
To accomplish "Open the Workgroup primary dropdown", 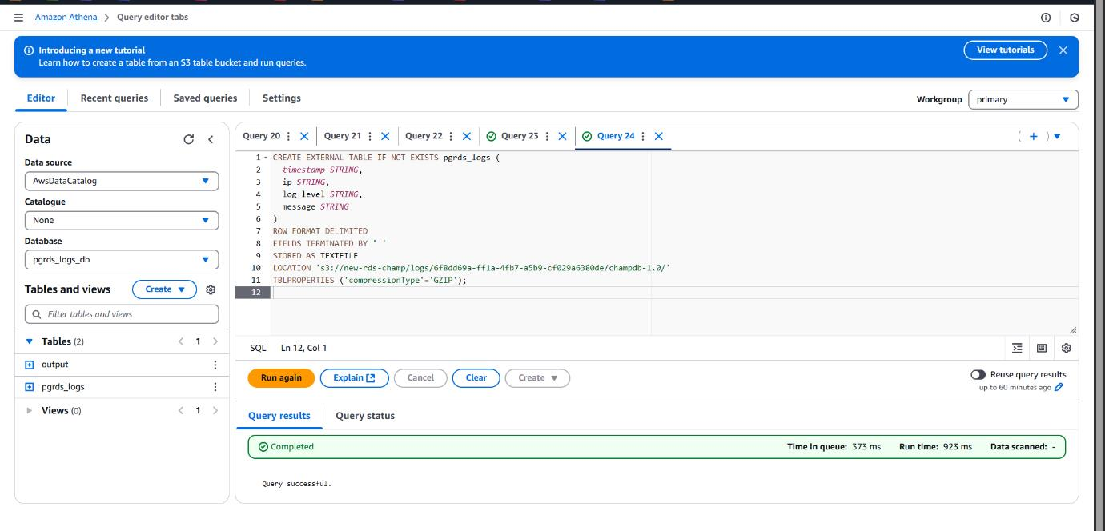I will [1023, 100].
